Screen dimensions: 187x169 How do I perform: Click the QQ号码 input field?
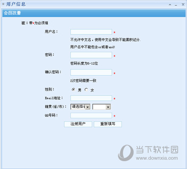(x=91, y=116)
